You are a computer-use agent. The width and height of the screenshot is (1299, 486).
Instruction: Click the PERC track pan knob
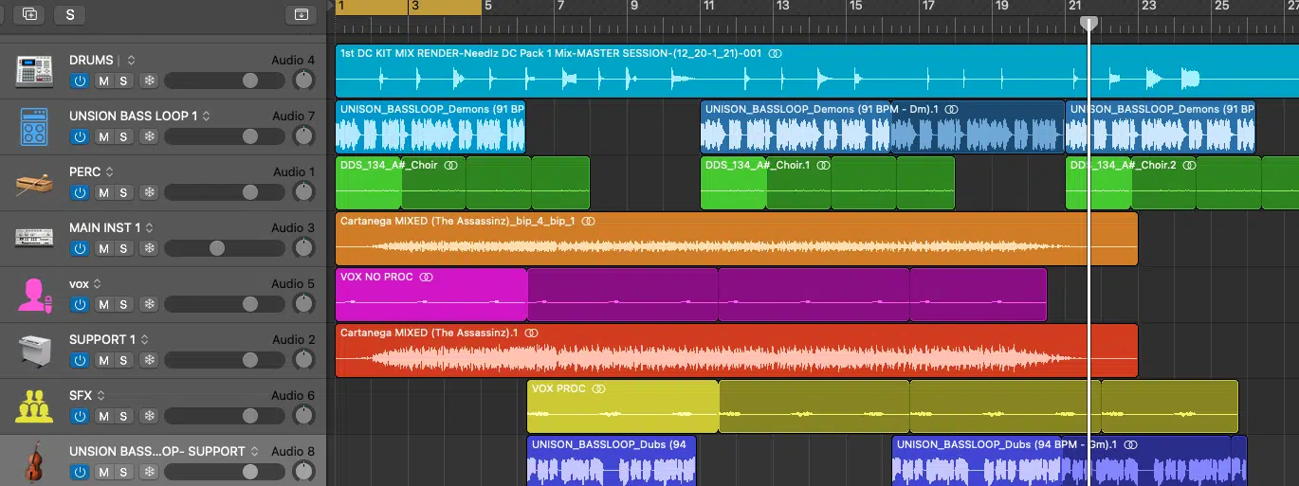tap(303, 191)
